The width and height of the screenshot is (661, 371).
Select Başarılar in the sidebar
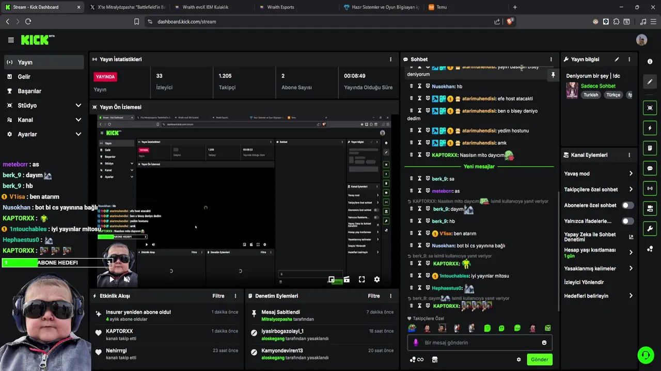(x=43, y=91)
